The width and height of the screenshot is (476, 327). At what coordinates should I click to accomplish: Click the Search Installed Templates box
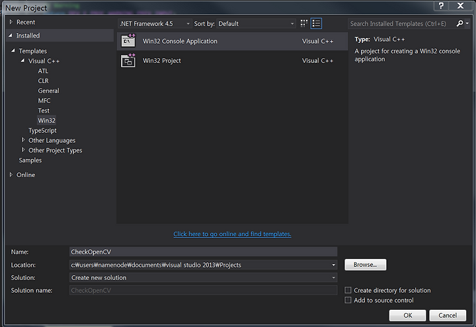pos(401,24)
